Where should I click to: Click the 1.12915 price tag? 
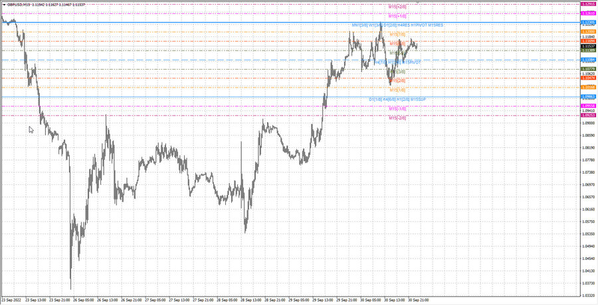click(x=589, y=4)
